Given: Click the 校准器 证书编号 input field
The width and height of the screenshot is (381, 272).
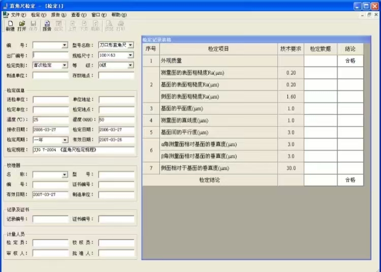Looking at the screenshot, I should point(116,185).
